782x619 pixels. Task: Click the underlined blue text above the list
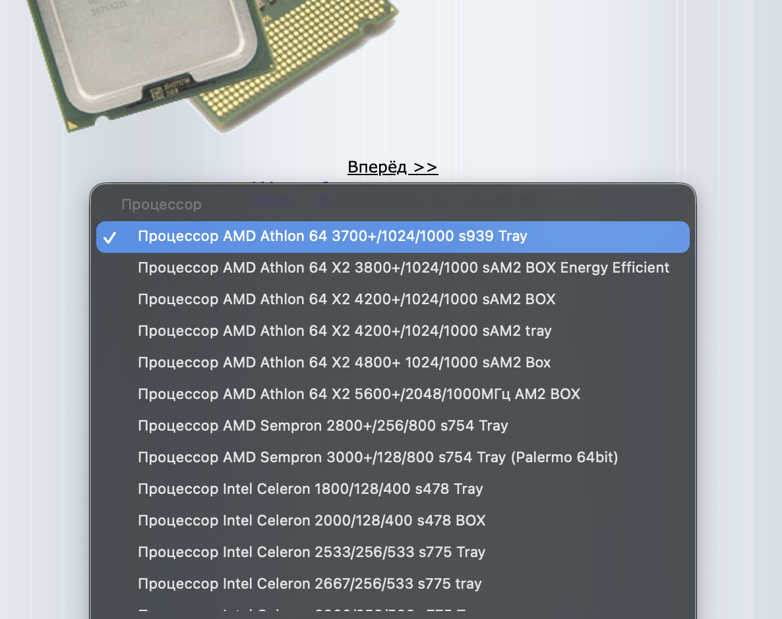[x=392, y=167]
